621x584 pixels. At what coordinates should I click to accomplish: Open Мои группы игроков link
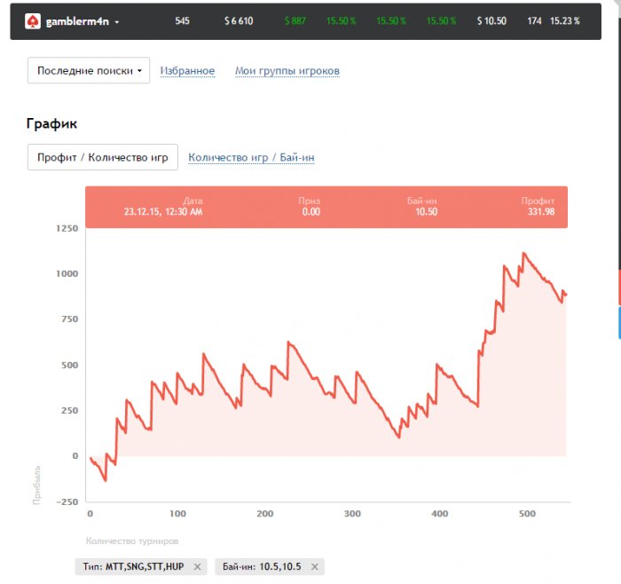(x=287, y=71)
